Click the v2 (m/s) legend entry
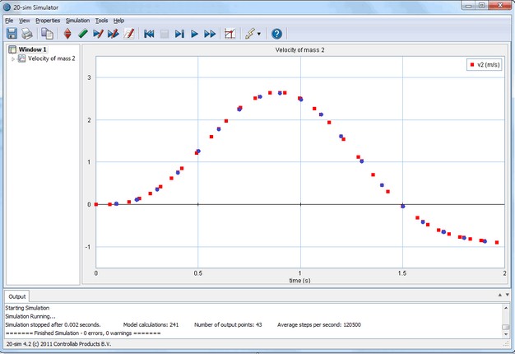Image resolution: width=515 pixels, height=354 pixels. [485, 63]
